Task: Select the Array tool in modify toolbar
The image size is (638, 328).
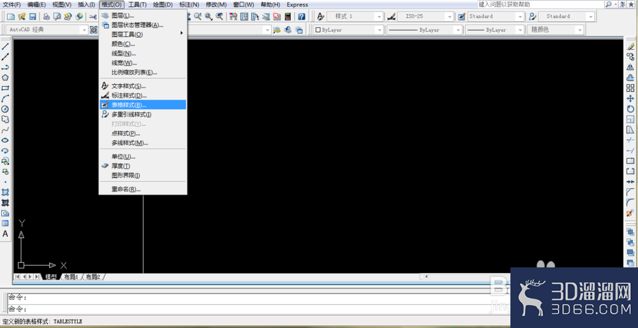Action: click(x=630, y=88)
